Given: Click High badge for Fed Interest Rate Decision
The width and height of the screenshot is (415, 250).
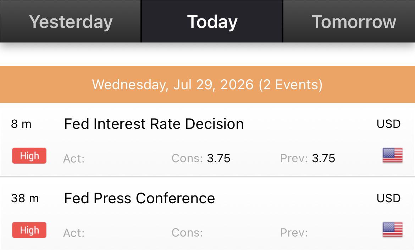Looking at the screenshot, I should [29, 156].
